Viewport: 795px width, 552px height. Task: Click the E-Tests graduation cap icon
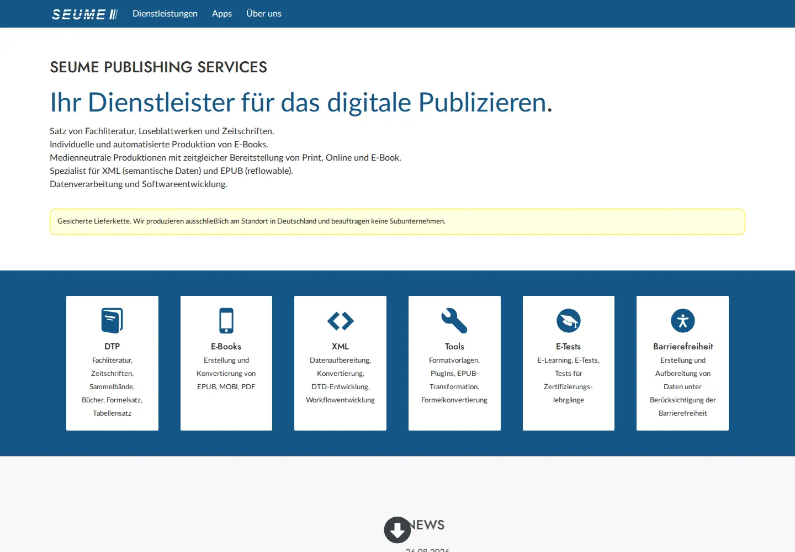(x=569, y=321)
